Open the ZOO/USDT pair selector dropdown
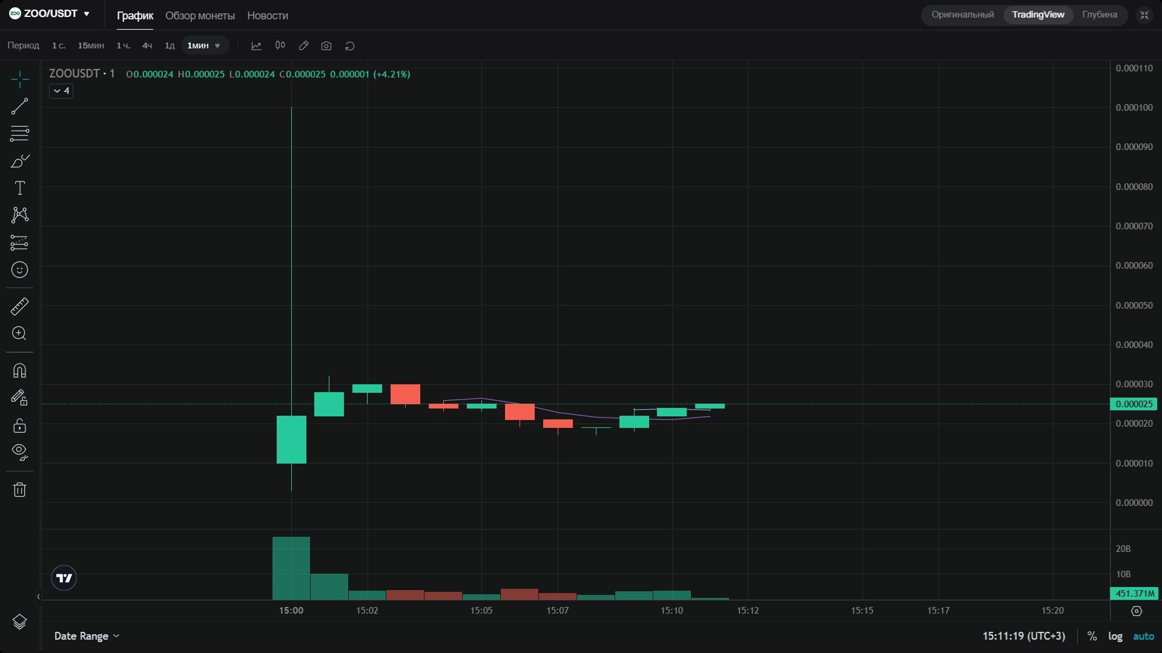The image size is (1162, 653). 50,13
